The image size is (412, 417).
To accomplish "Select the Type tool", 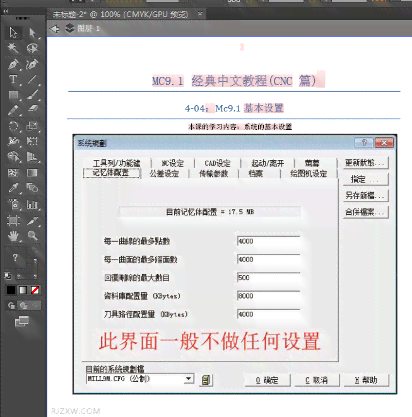I will (13, 79).
